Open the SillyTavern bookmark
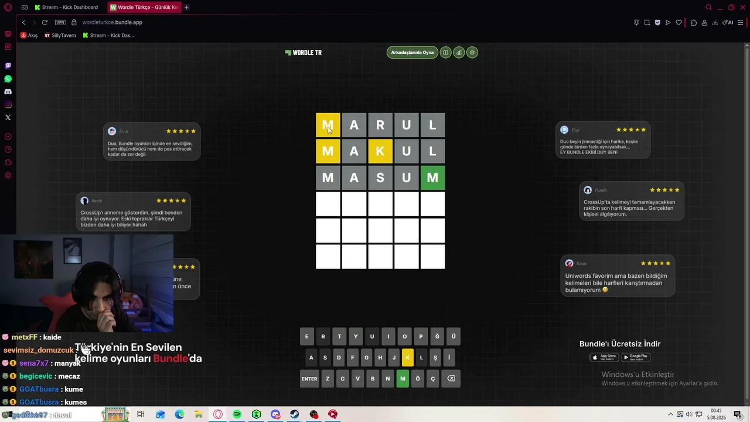The height and width of the screenshot is (422, 750). 60,35
